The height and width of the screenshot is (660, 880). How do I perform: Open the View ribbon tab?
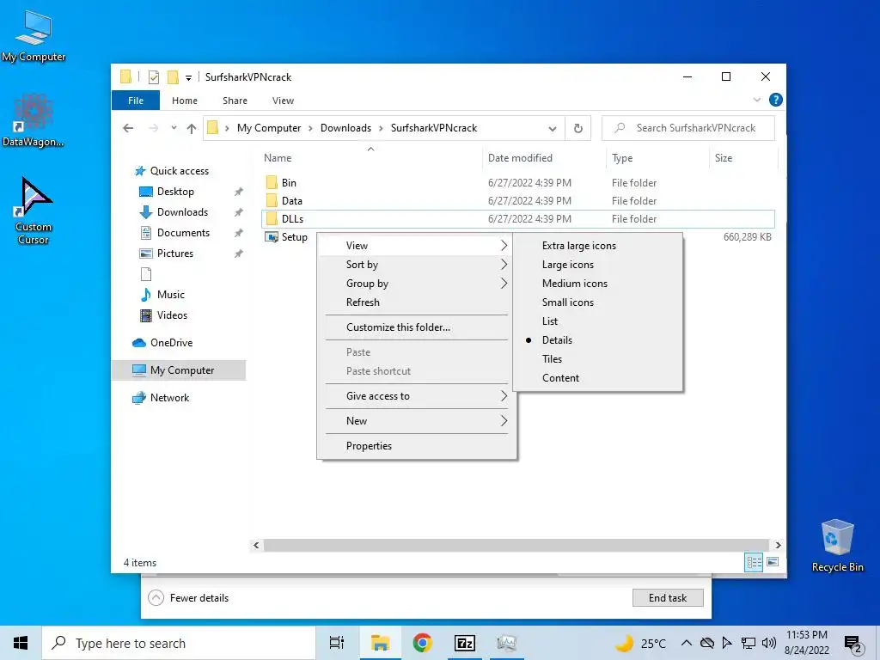point(283,101)
